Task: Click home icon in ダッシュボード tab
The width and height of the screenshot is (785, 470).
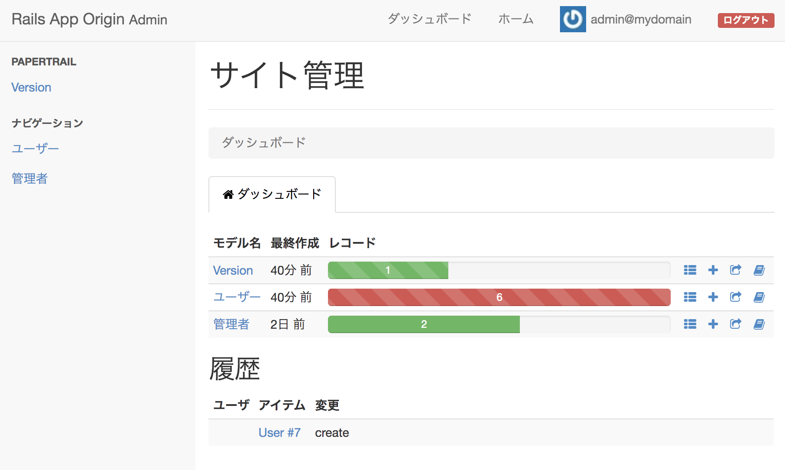Action: point(228,194)
